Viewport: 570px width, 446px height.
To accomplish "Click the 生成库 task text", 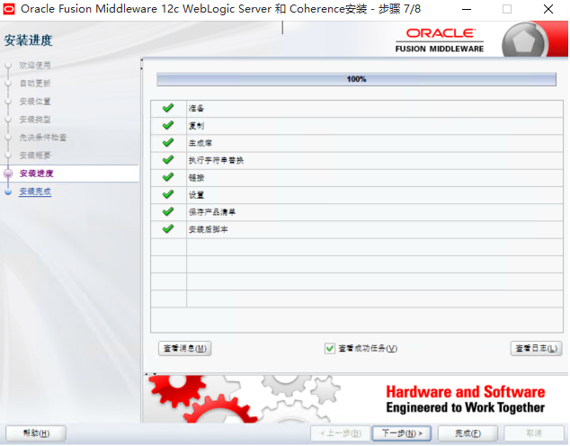I will (200, 143).
